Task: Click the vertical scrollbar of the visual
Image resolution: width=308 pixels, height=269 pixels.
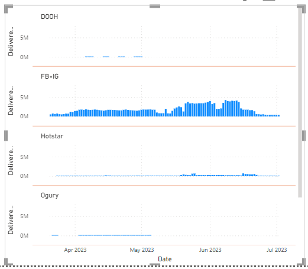Action: pos(300,102)
